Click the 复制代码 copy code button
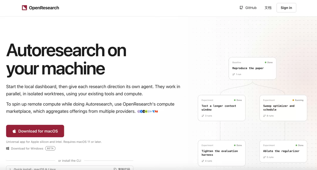This screenshot has width=317, height=170. (x=122, y=169)
